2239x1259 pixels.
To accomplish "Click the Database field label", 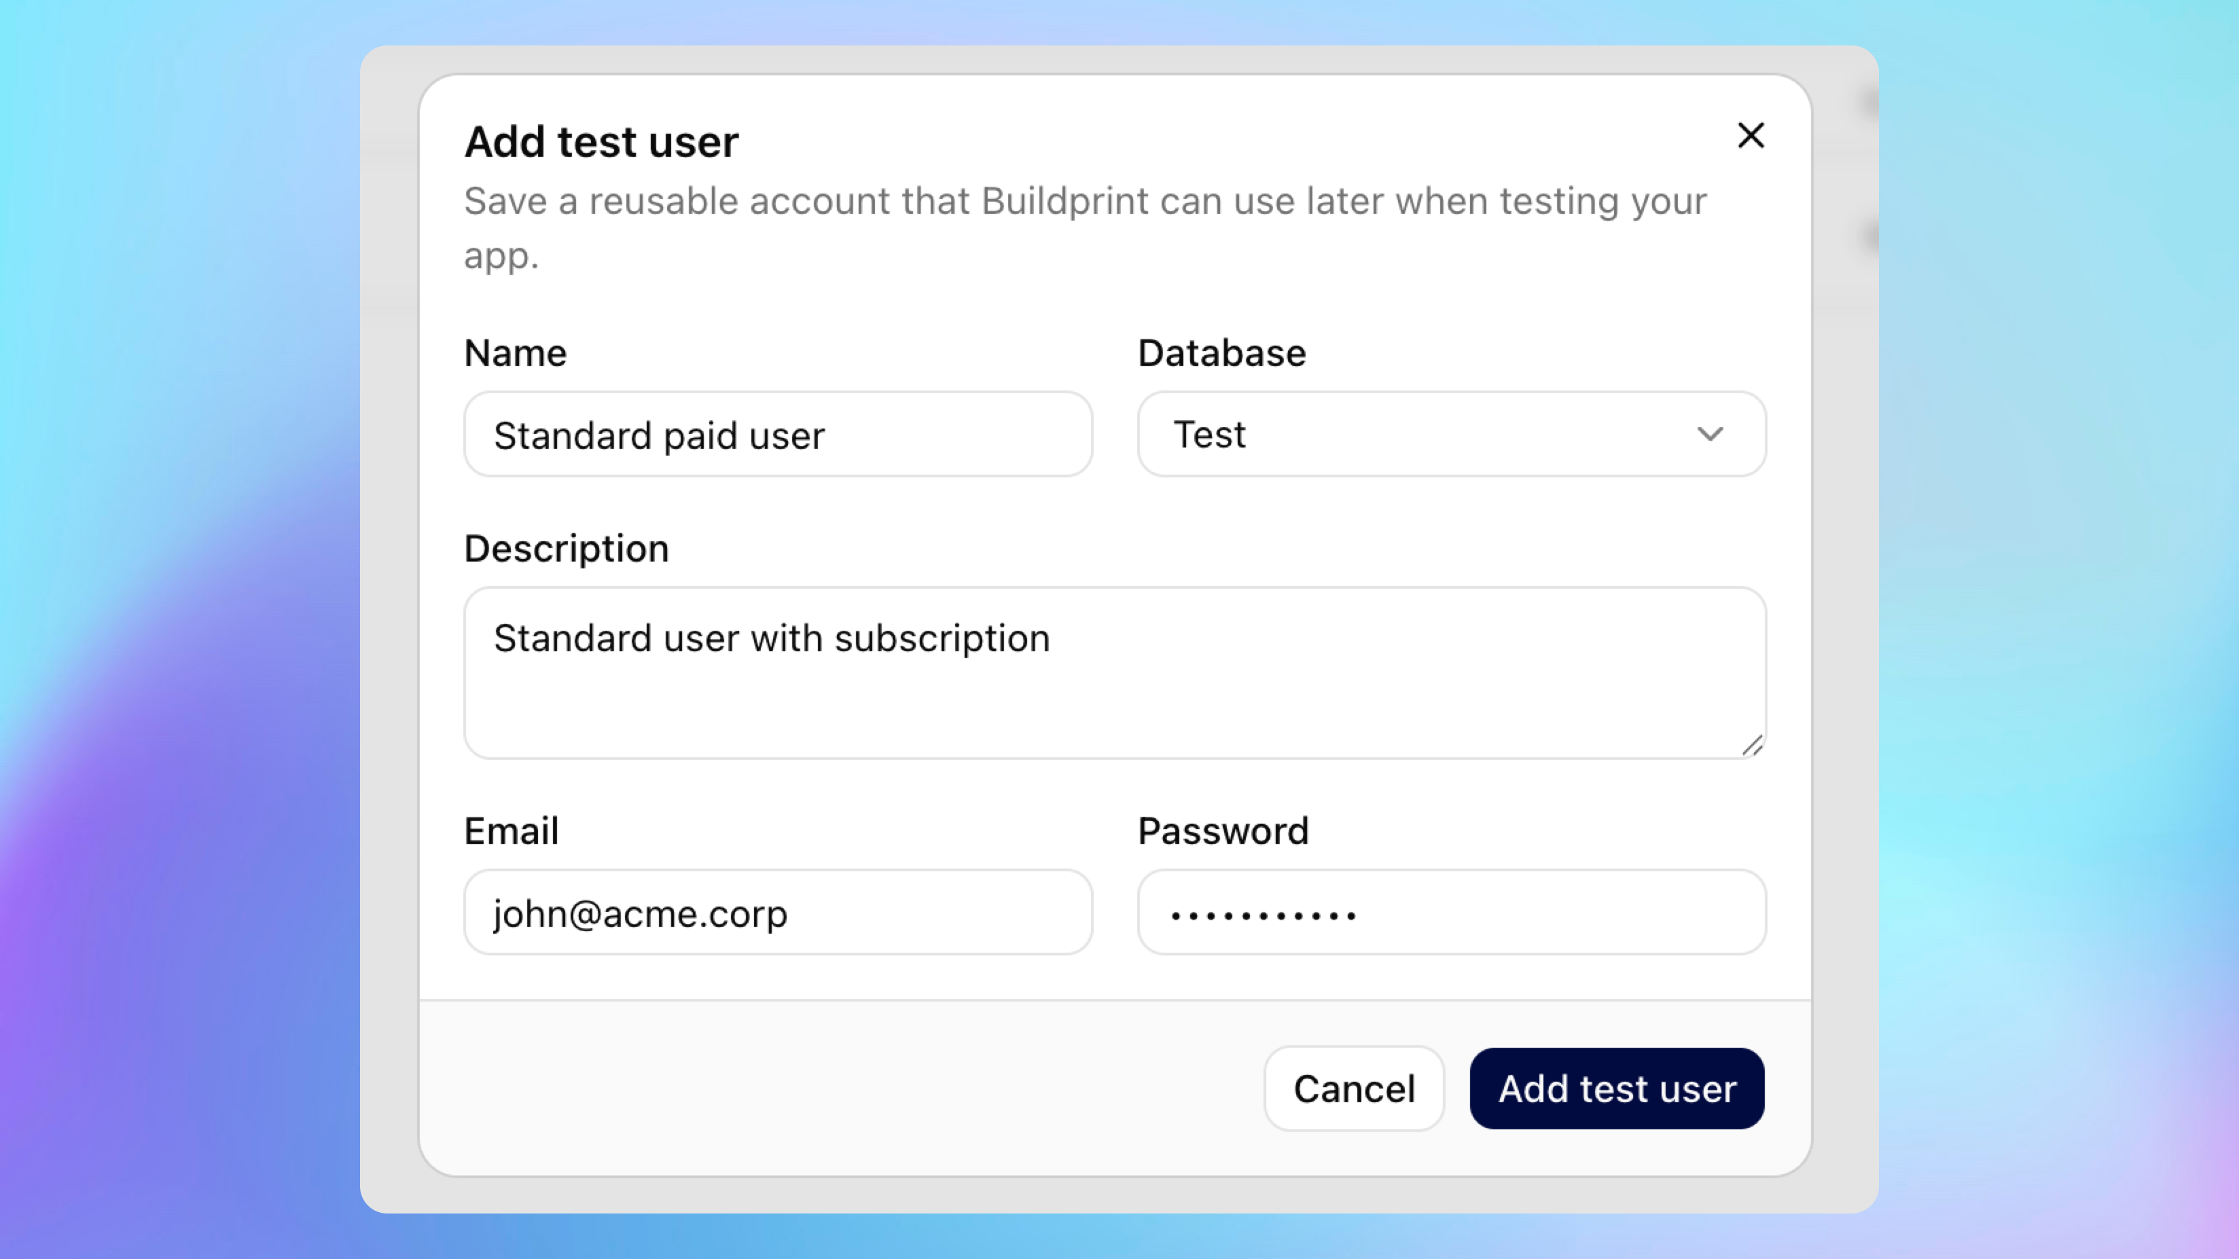I will click(1221, 354).
